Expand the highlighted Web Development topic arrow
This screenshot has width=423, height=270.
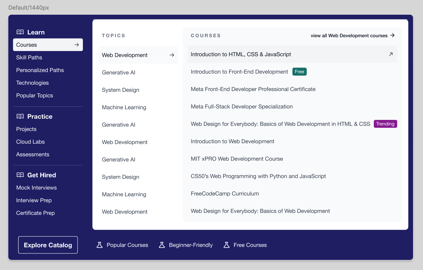pos(172,55)
